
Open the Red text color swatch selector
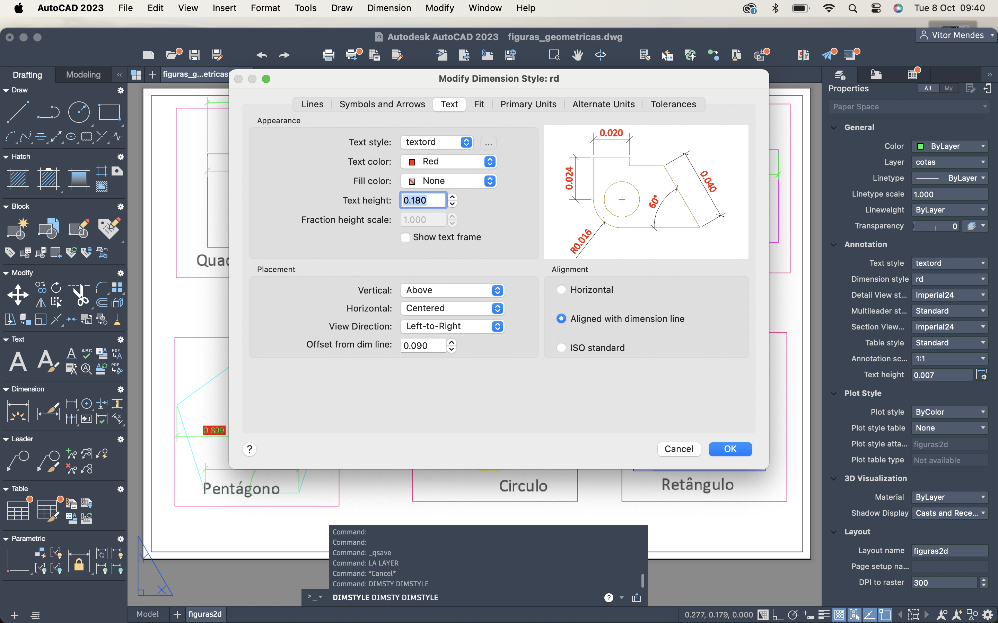coord(448,162)
